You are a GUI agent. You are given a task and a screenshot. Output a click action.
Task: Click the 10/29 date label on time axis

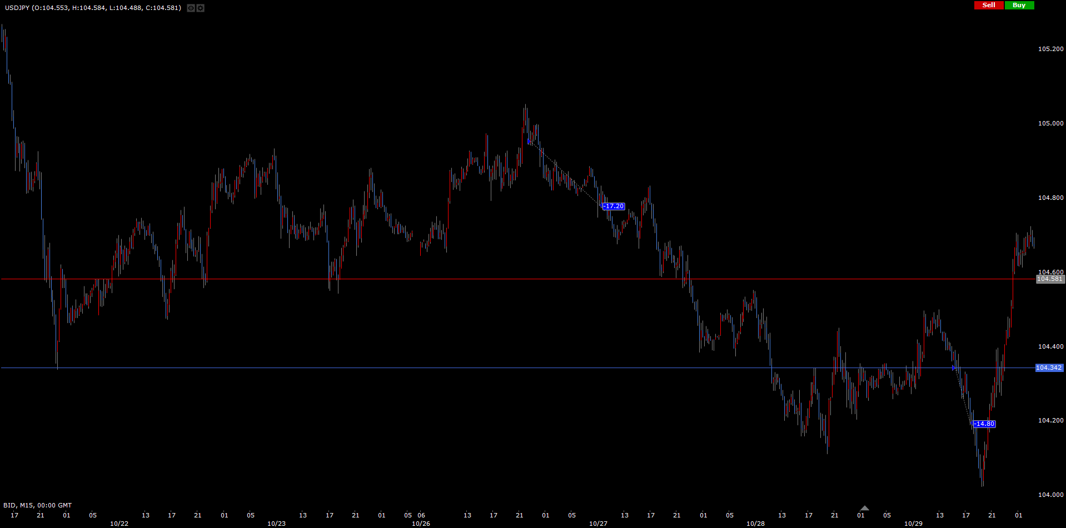click(x=913, y=524)
